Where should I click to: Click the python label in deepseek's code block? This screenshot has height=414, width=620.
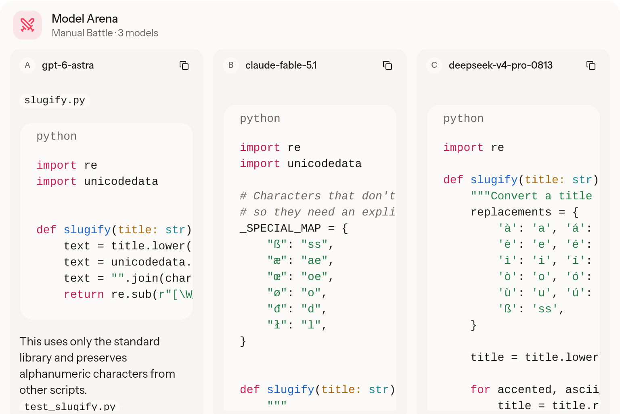[x=463, y=119]
